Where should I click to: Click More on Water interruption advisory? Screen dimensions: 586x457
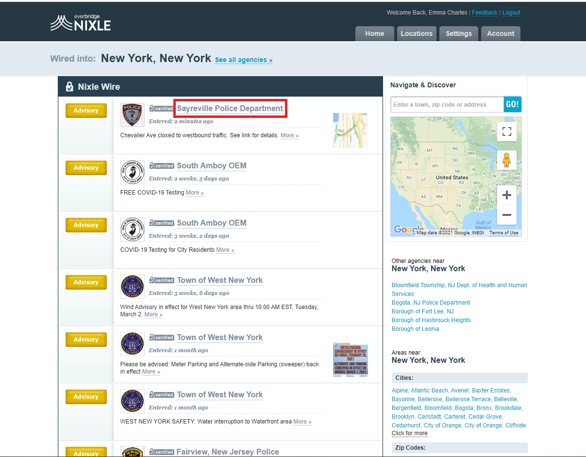click(302, 422)
